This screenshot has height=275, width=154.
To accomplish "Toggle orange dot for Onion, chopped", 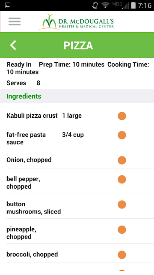I will (x=122, y=160).
